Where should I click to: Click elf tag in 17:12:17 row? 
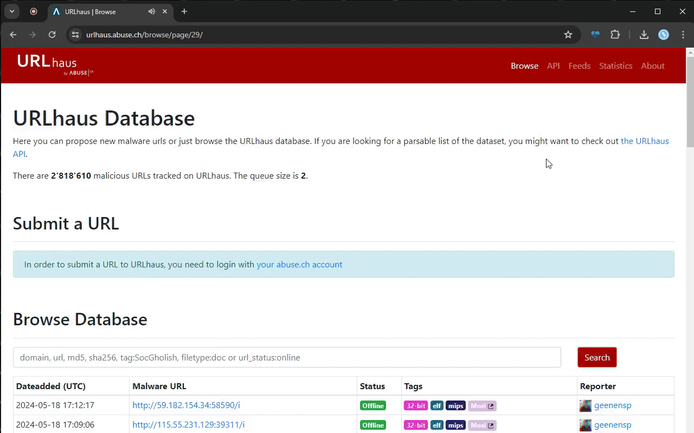pyautogui.click(x=437, y=405)
